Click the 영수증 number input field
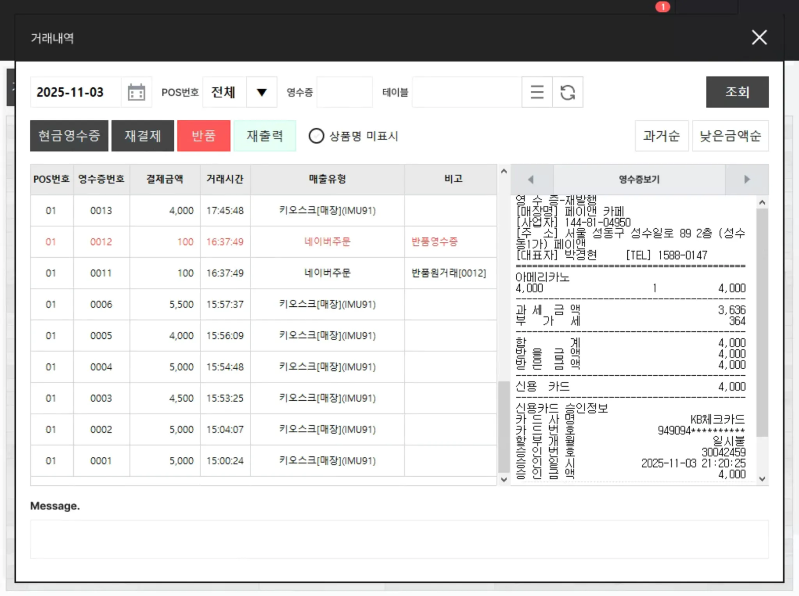The image size is (799, 596). tap(344, 92)
